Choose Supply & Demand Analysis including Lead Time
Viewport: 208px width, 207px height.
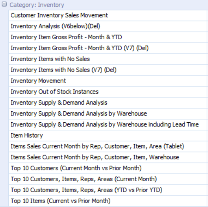(108, 124)
